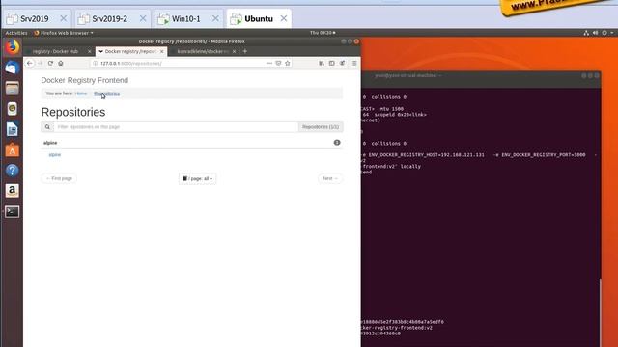Go forward in Firefox
The width and height of the screenshot is (618, 347).
click(41, 63)
